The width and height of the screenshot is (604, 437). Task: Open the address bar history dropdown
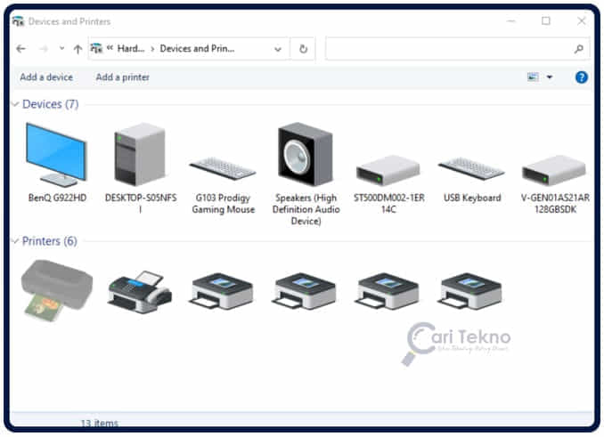[x=278, y=49]
